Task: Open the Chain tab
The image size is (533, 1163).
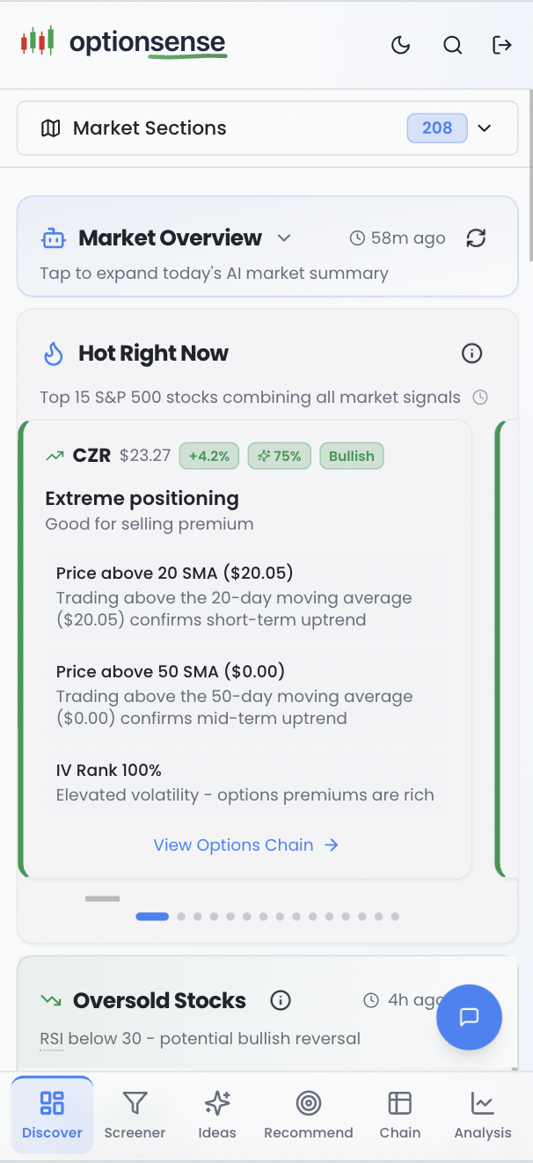Action: [400, 1114]
